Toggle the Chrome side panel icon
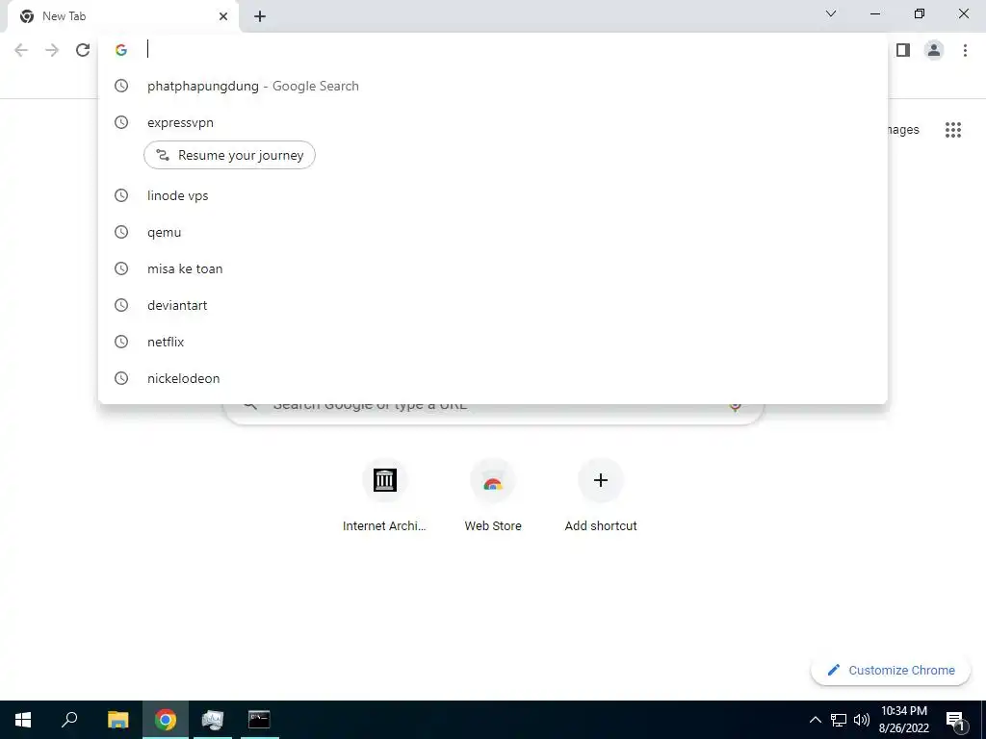 (903, 50)
